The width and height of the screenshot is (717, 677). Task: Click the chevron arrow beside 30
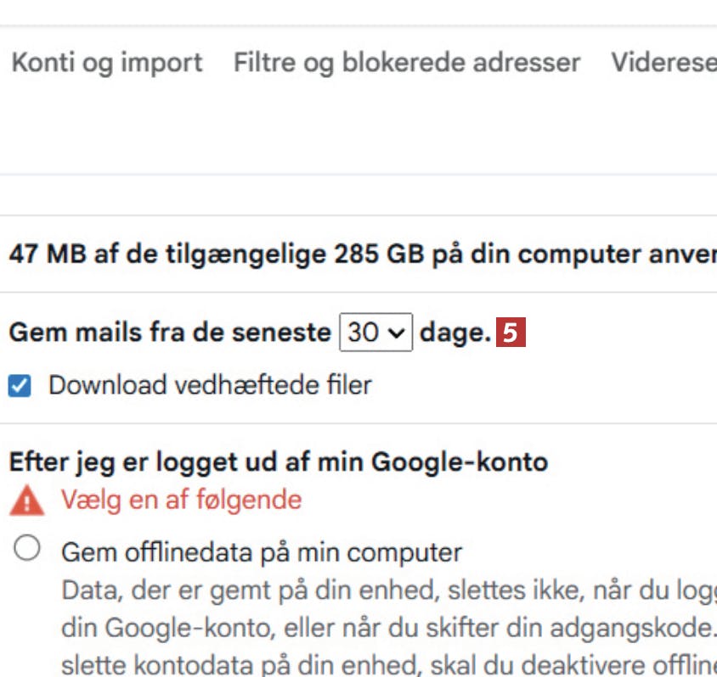395,333
